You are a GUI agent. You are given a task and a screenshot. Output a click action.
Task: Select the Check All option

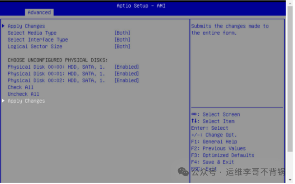(x=20, y=87)
